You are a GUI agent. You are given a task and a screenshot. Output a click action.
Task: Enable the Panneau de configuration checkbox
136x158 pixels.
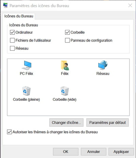pos(67,40)
